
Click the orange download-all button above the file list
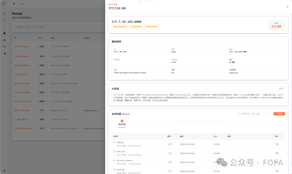click(x=279, y=114)
